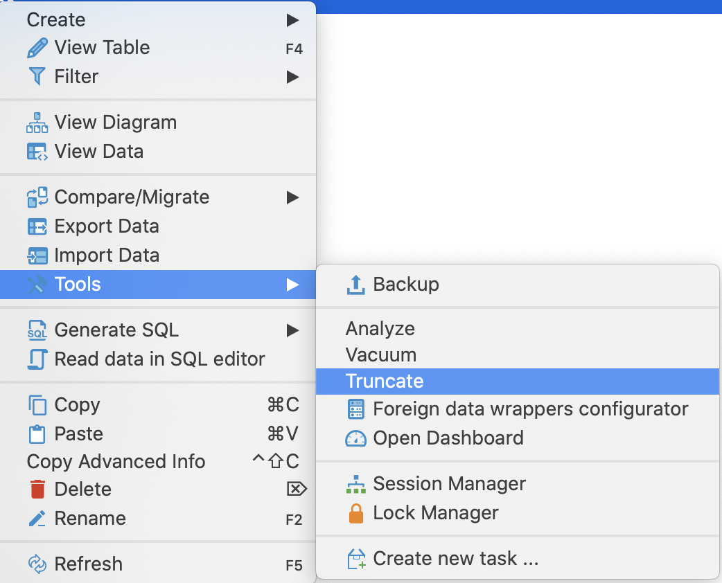
Task: Click the View Diagram icon
Action: pyautogui.click(x=37, y=122)
